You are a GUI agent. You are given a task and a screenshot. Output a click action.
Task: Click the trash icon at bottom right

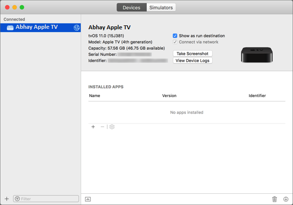274,199
